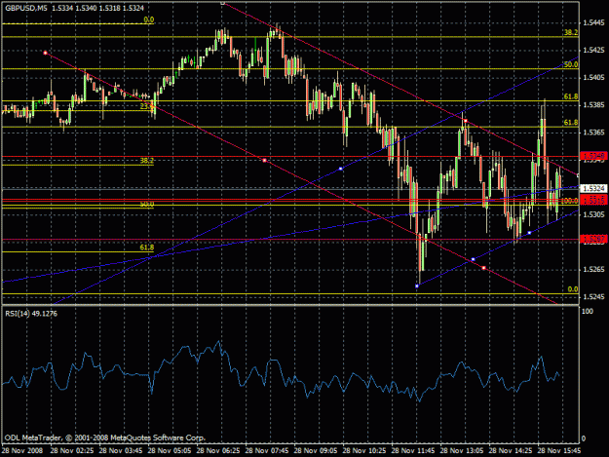Click the RSI scale 0 label

(x=584, y=438)
